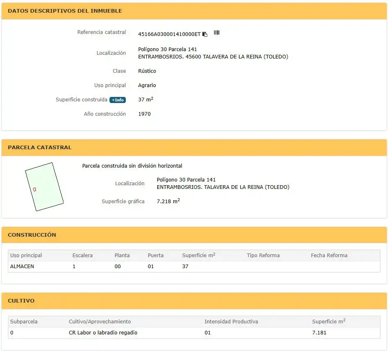Viewport: 388px width, 352px height.
Task: Click the 'Superficie gráfica' label
Action: [x=123, y=202]
